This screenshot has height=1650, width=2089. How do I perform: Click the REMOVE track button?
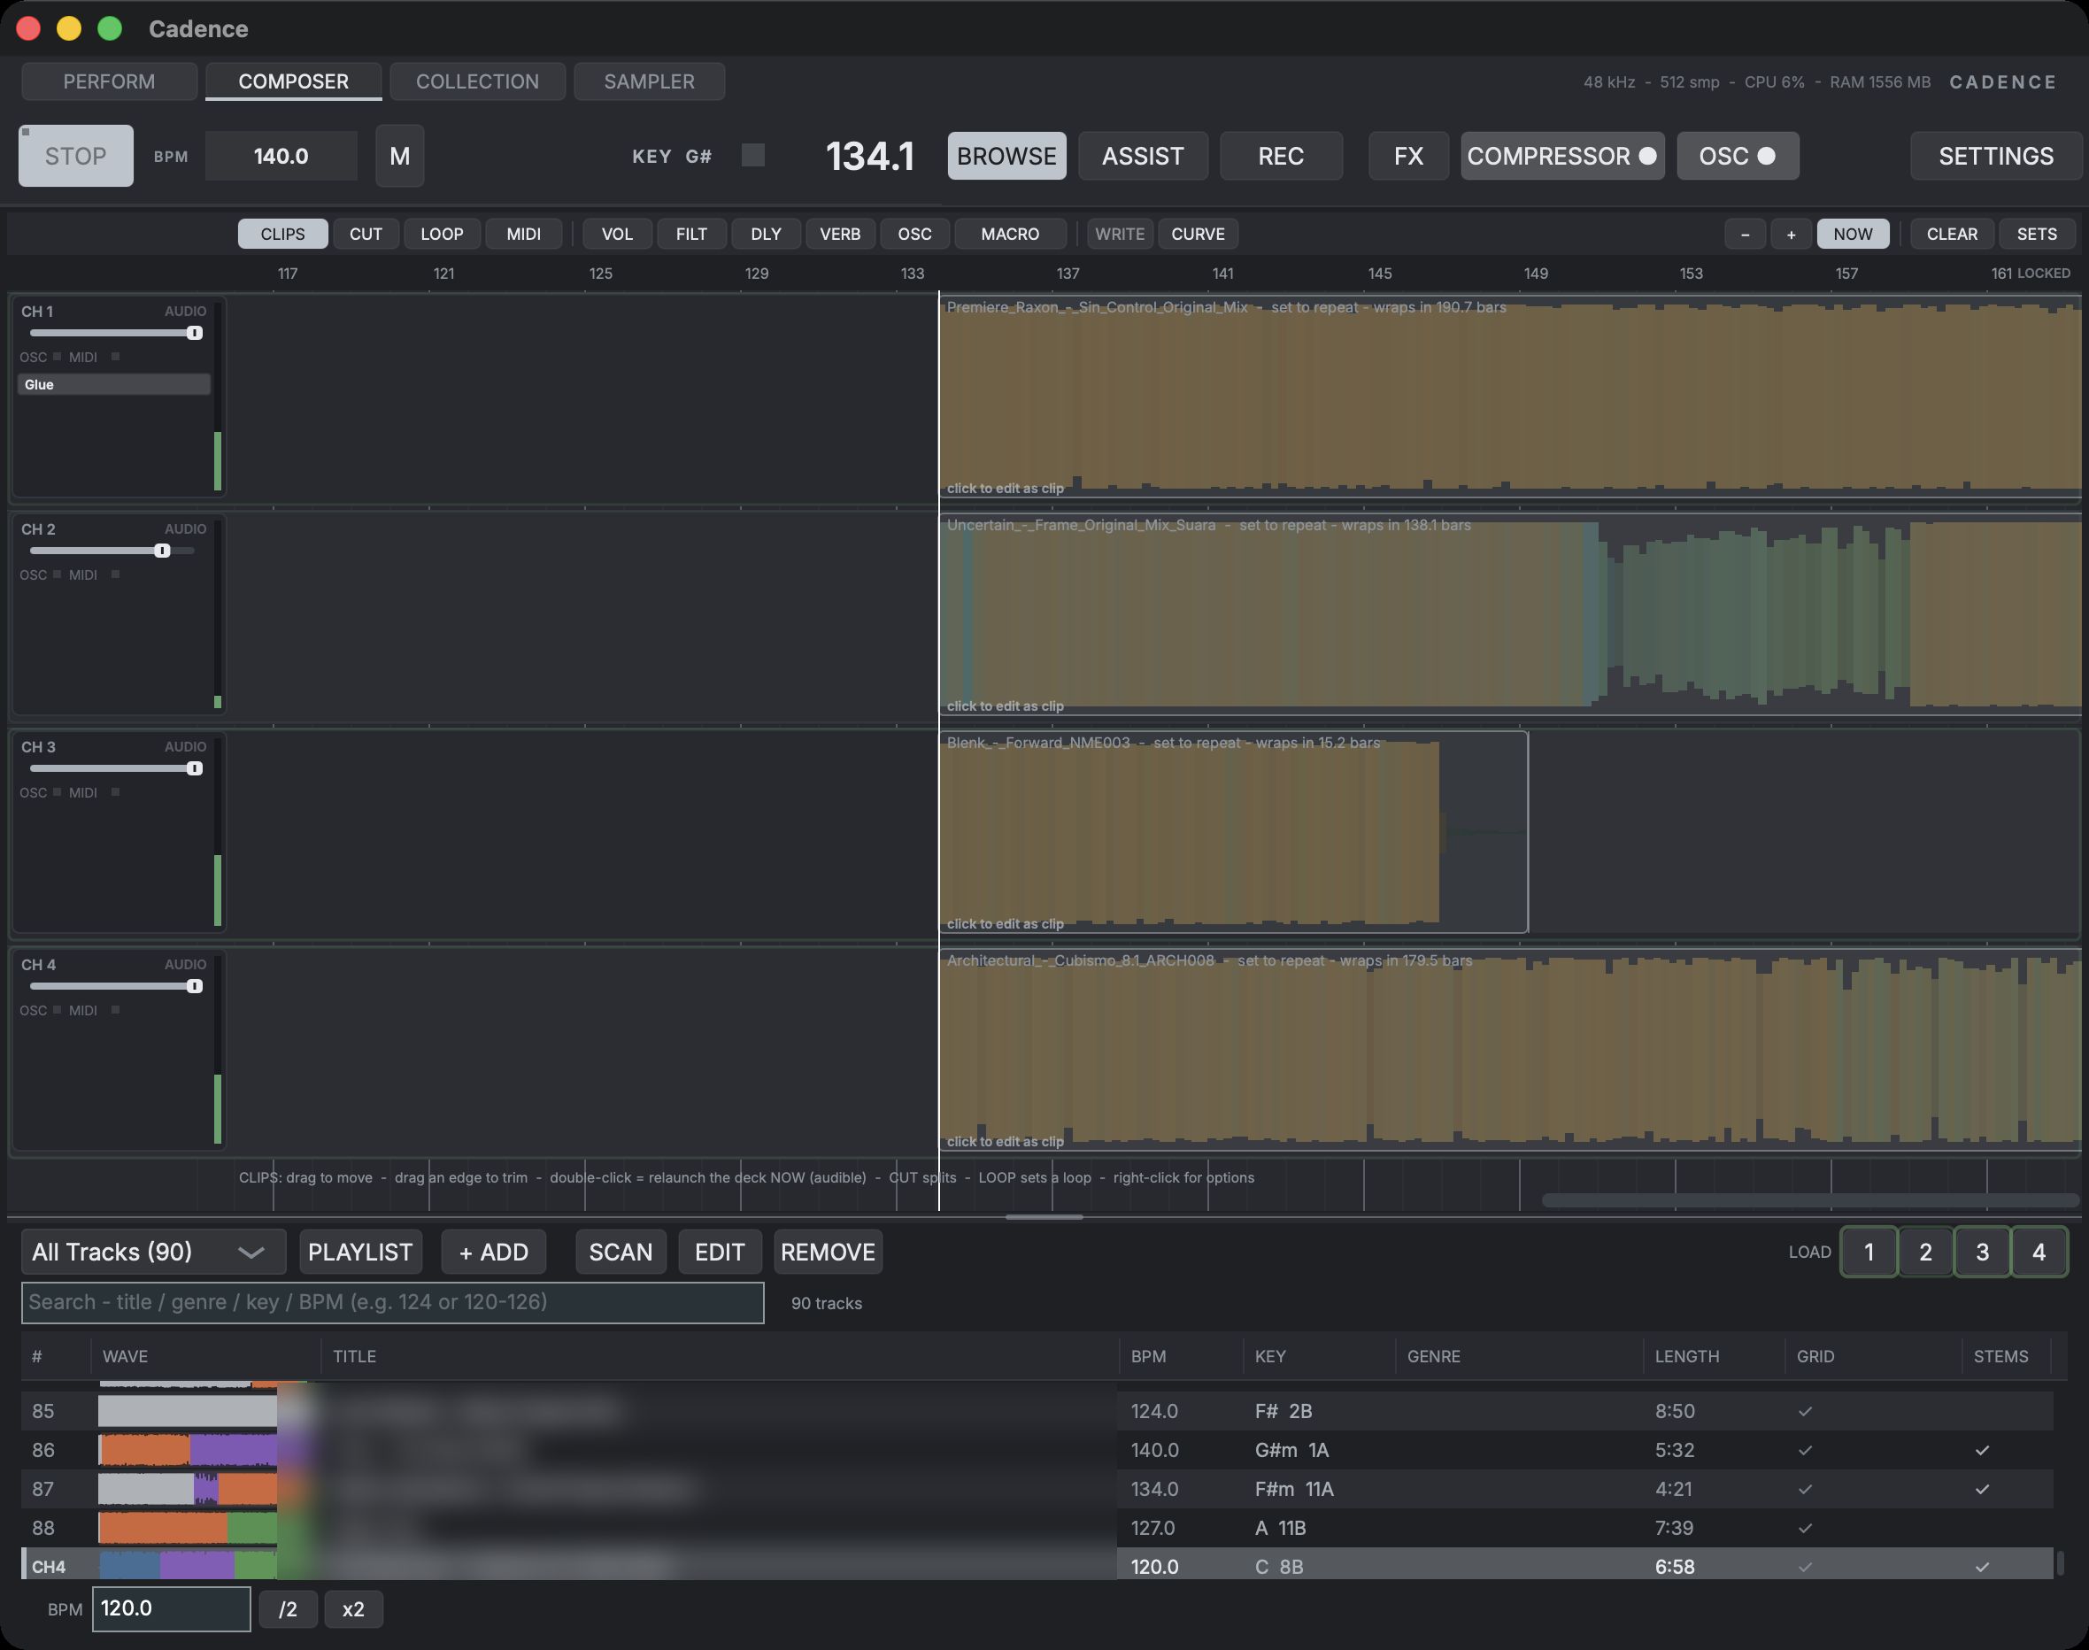pos(828,1252)
